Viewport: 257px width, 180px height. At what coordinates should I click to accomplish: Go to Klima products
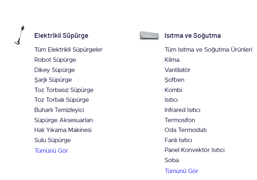172,60
